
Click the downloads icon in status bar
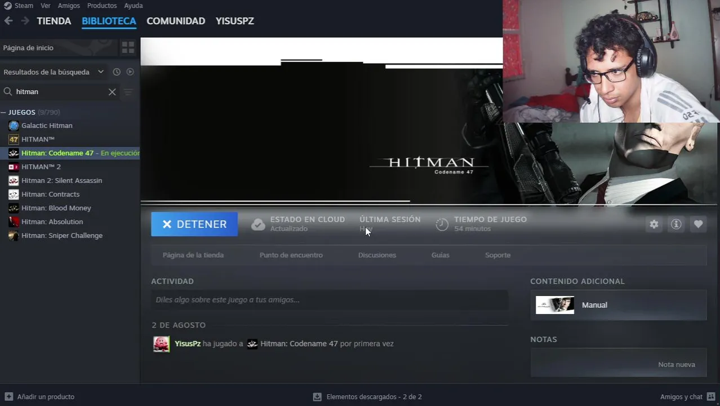[x=317, y=397]
